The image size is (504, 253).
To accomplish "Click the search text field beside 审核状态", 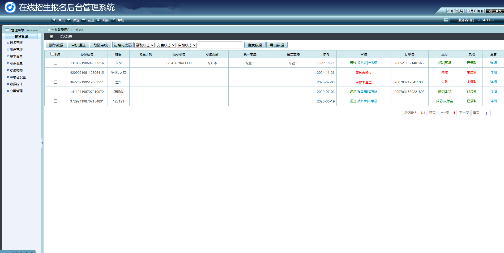I will coord(220,45).
